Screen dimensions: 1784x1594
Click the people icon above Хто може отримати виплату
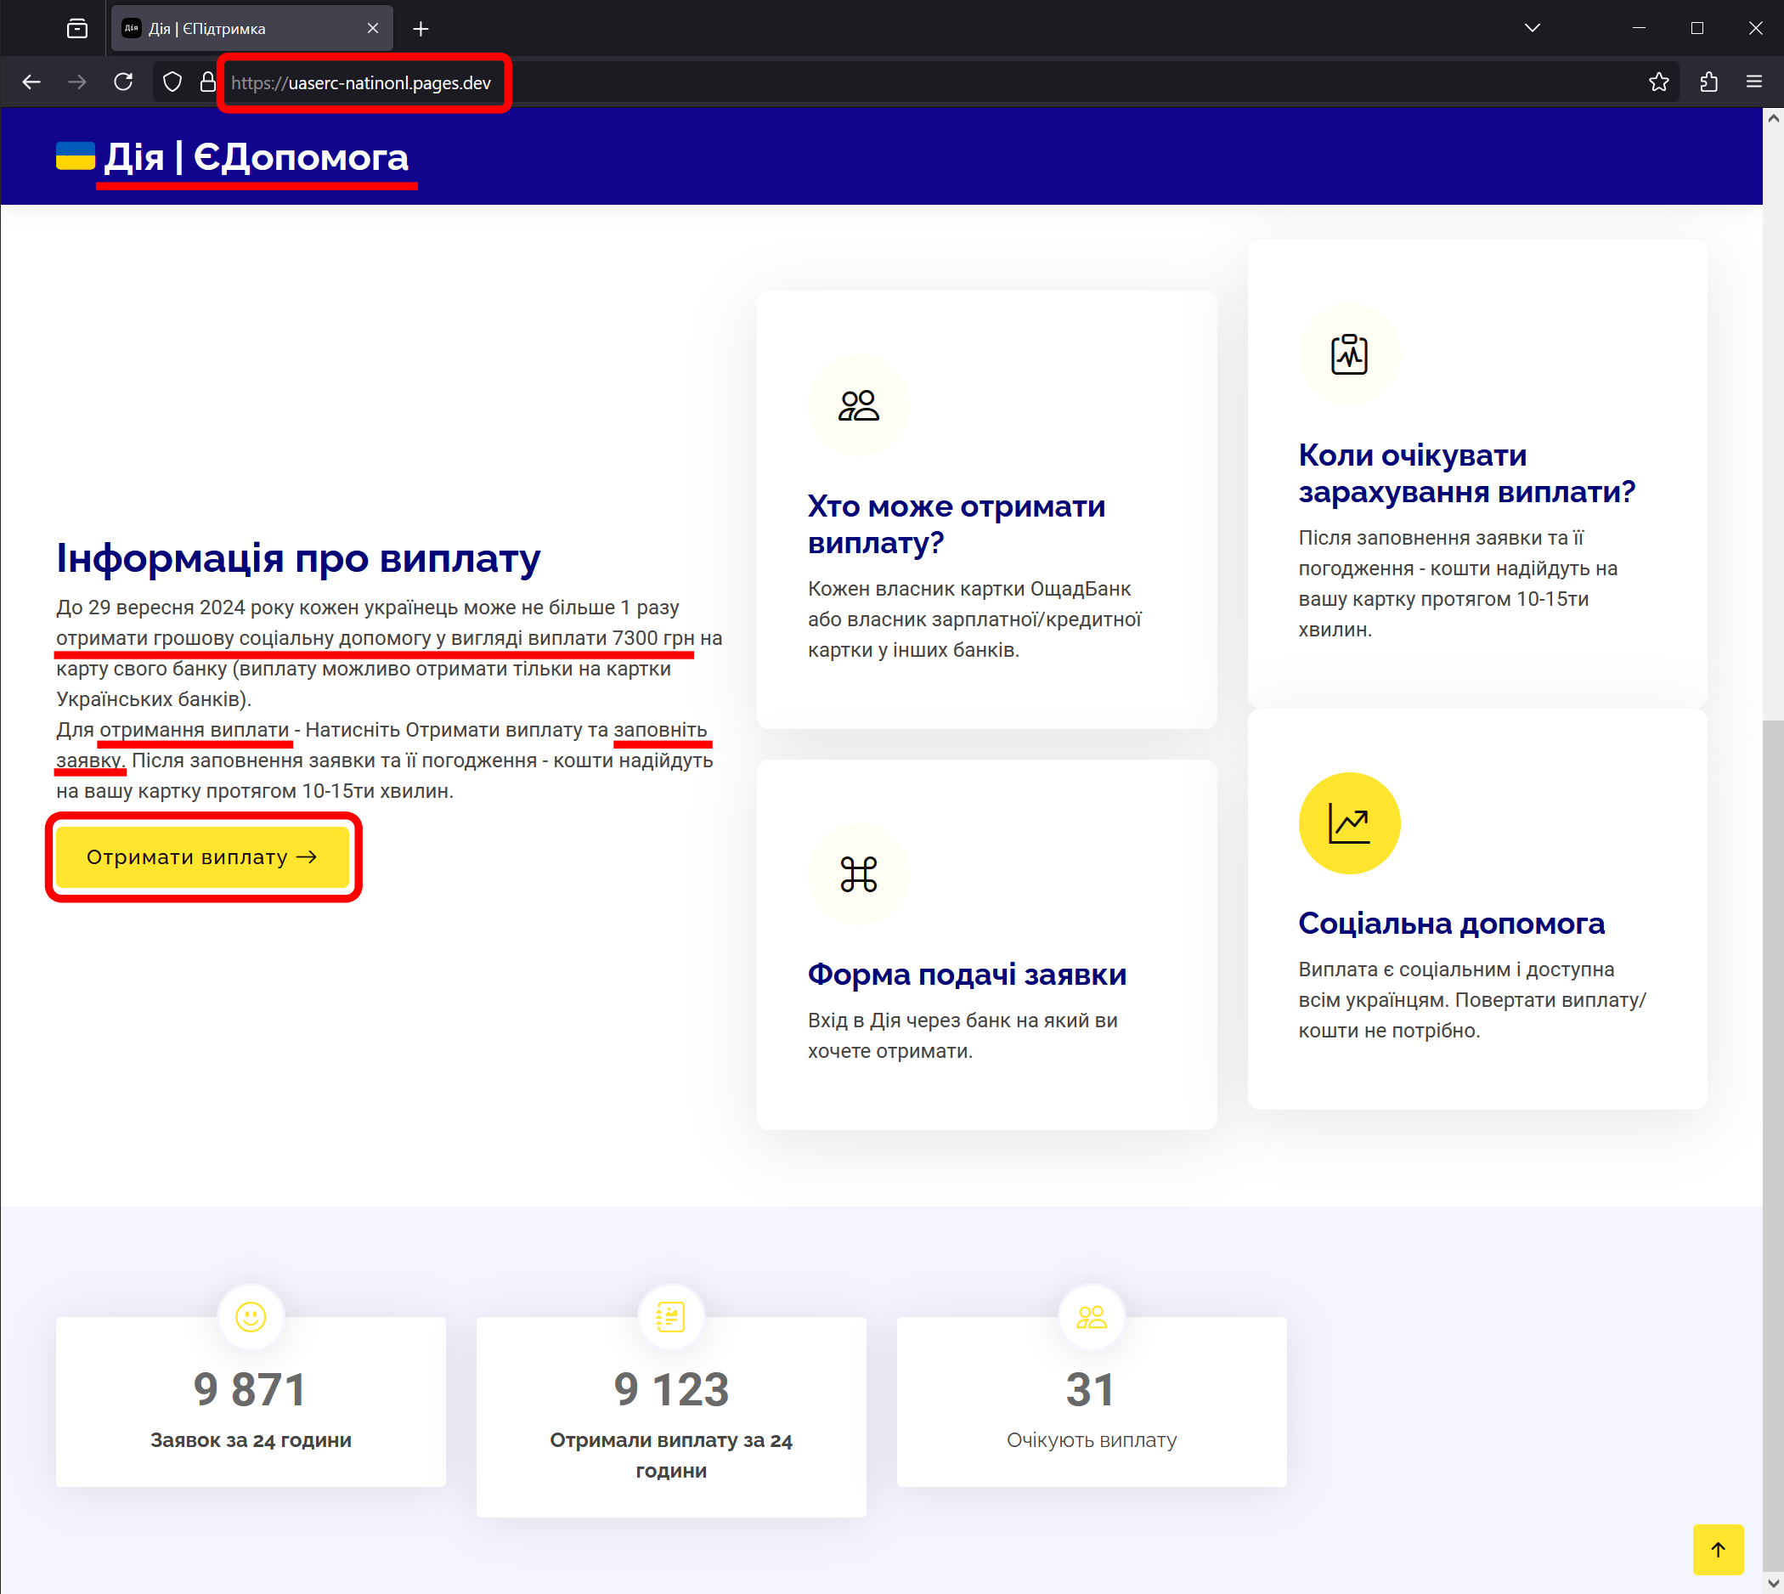[858, 405]
